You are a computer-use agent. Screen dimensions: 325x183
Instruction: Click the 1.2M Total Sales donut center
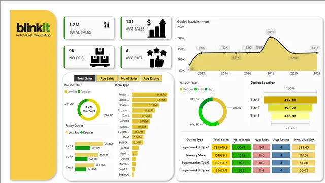coord(89,109)
